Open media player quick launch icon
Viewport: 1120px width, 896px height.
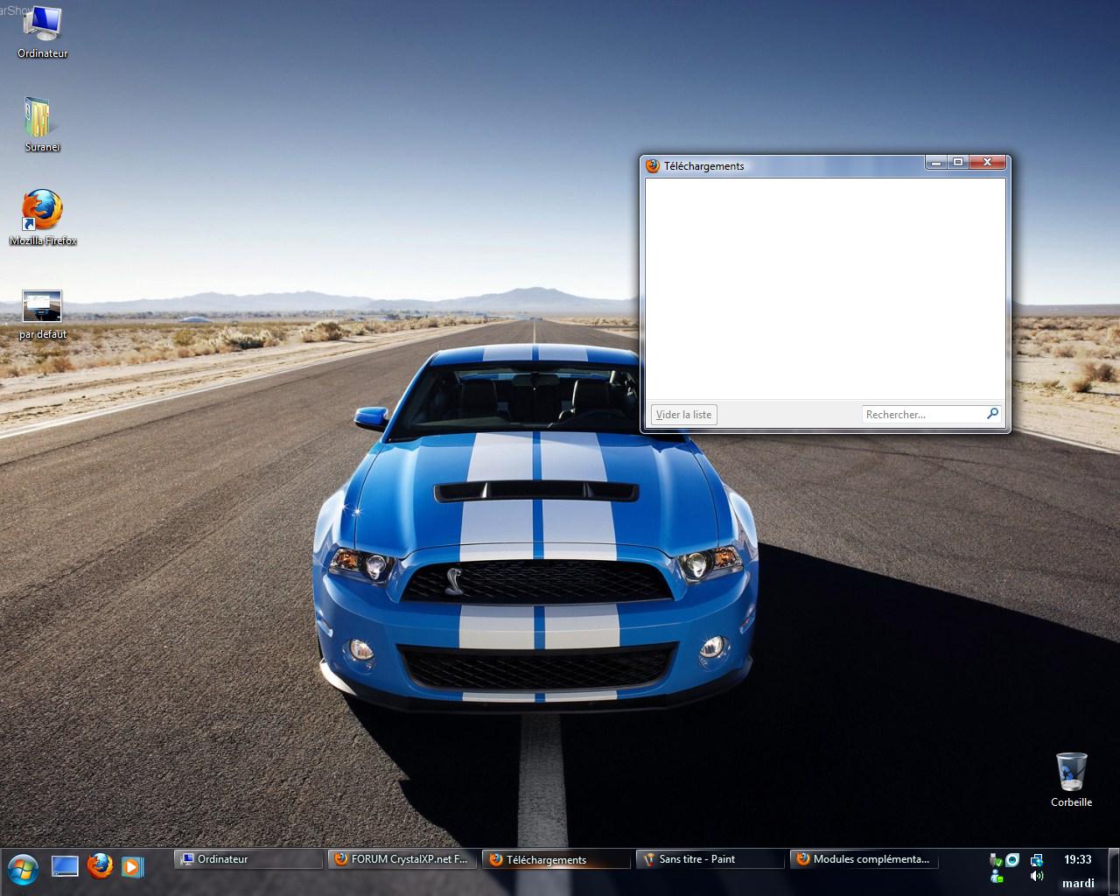point(132,866)
